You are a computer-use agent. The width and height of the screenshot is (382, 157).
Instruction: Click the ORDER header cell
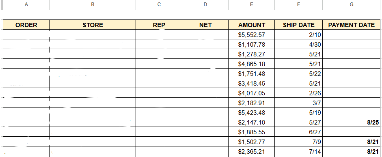[26, 25]
